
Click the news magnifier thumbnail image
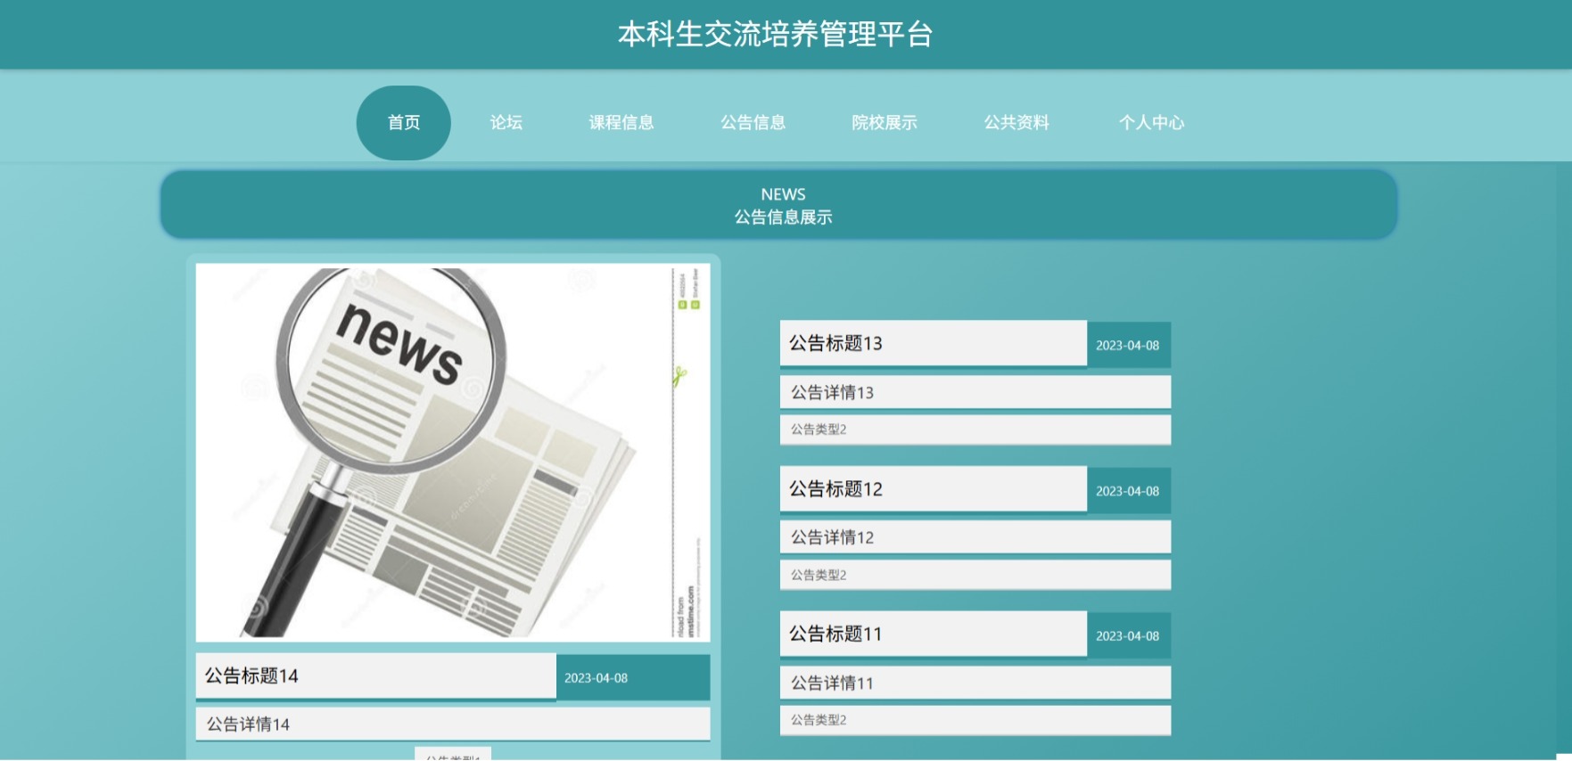(x=453, y=453)
